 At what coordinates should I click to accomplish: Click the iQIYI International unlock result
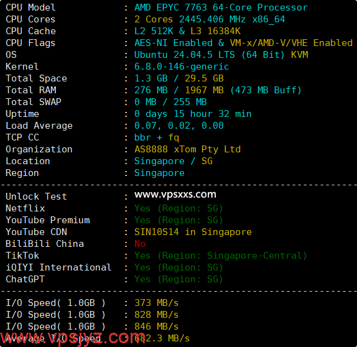(x=178, y=267)
